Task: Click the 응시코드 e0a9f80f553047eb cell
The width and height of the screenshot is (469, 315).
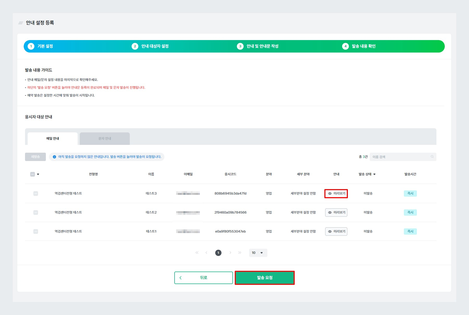Action: (x=231, y=232)
